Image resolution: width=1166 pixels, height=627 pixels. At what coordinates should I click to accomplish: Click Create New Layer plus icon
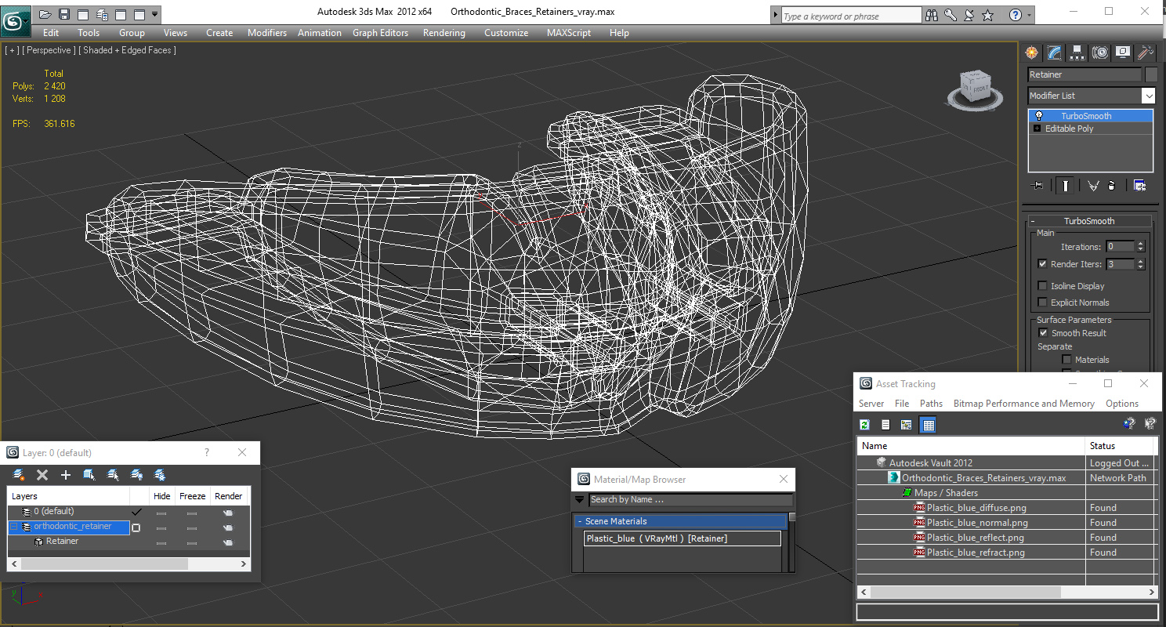pos(66,475)
